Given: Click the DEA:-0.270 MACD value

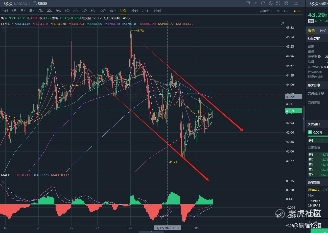Looking at the screenshot, I should point(40,175).
